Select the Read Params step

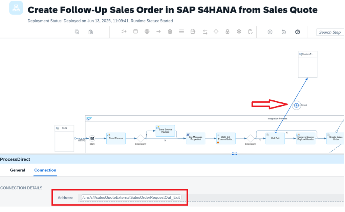pos(116,138)
